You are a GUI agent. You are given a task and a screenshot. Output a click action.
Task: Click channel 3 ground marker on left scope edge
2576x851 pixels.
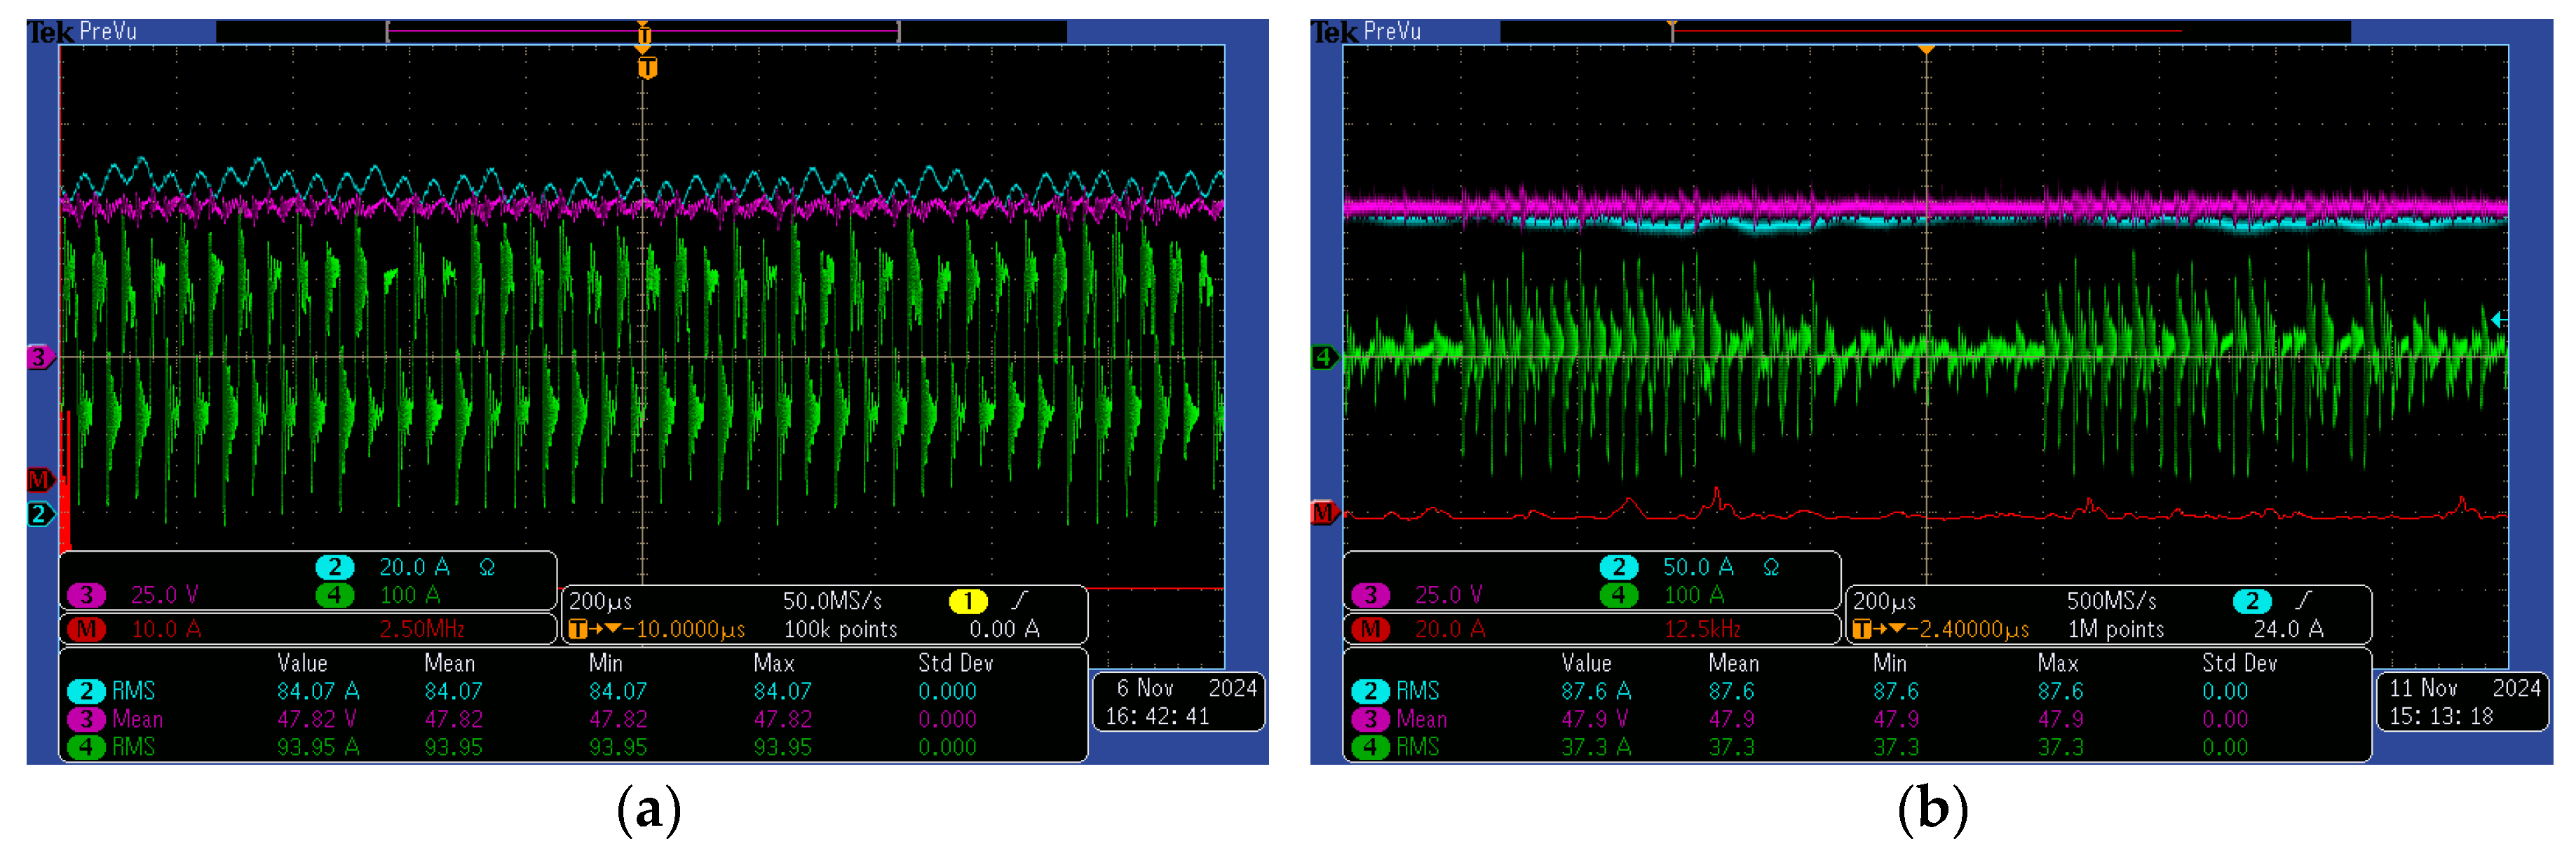39,357
